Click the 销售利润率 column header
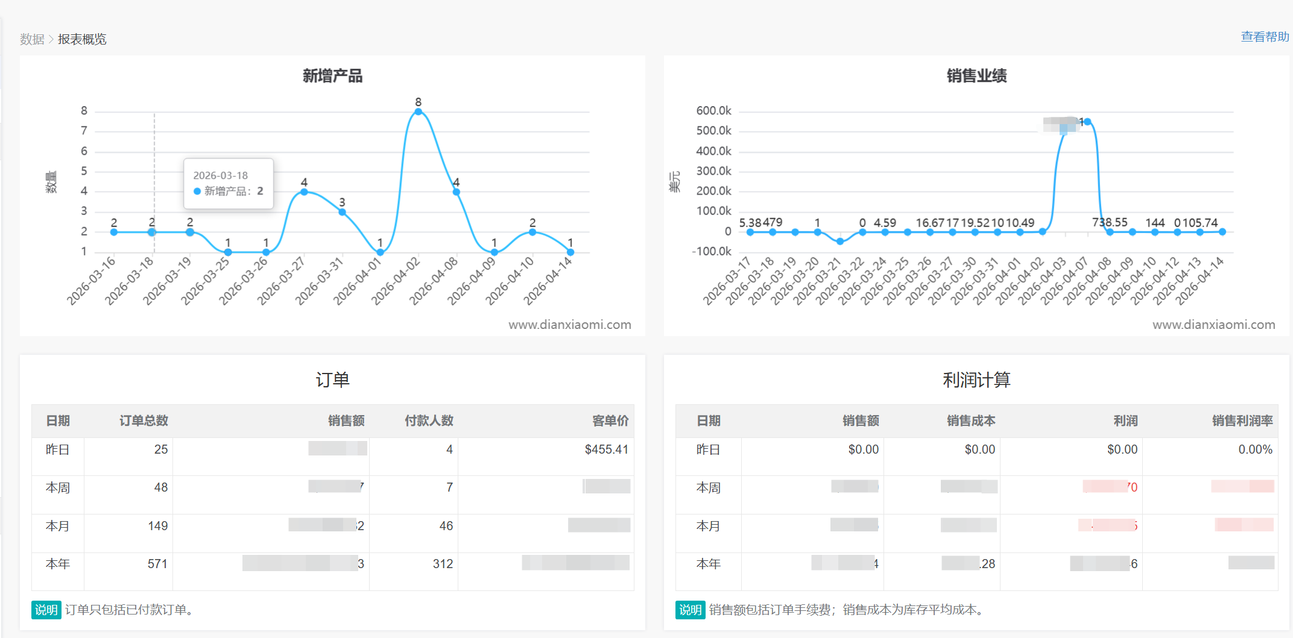This screenshot has height=638, width=1293. pos(1242,421)
